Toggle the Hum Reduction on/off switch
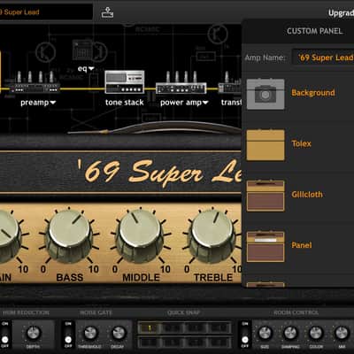354x354 pixels. [x=5, y=335]
